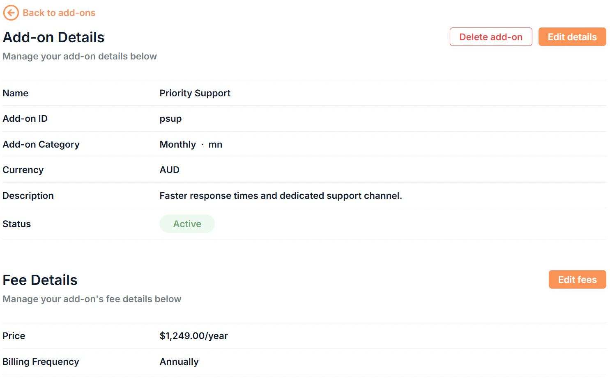Click the Edit details button
Viewport: 610px width, 378px height.
click(572, 36)
